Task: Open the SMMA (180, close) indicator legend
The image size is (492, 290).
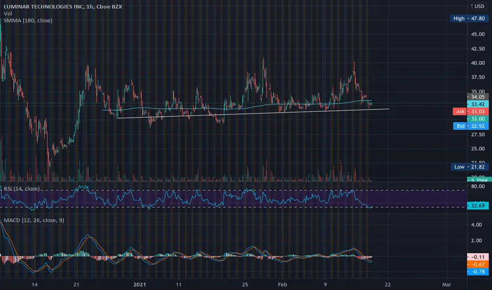Action: click(x=28, y=21)
